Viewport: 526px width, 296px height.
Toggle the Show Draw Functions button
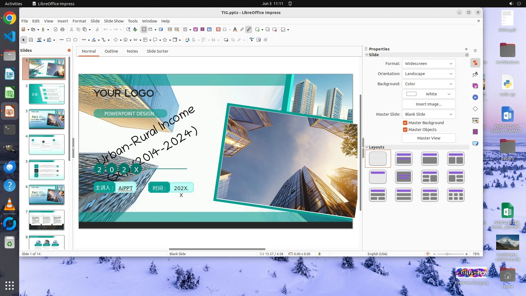click(x=249, y=30)
